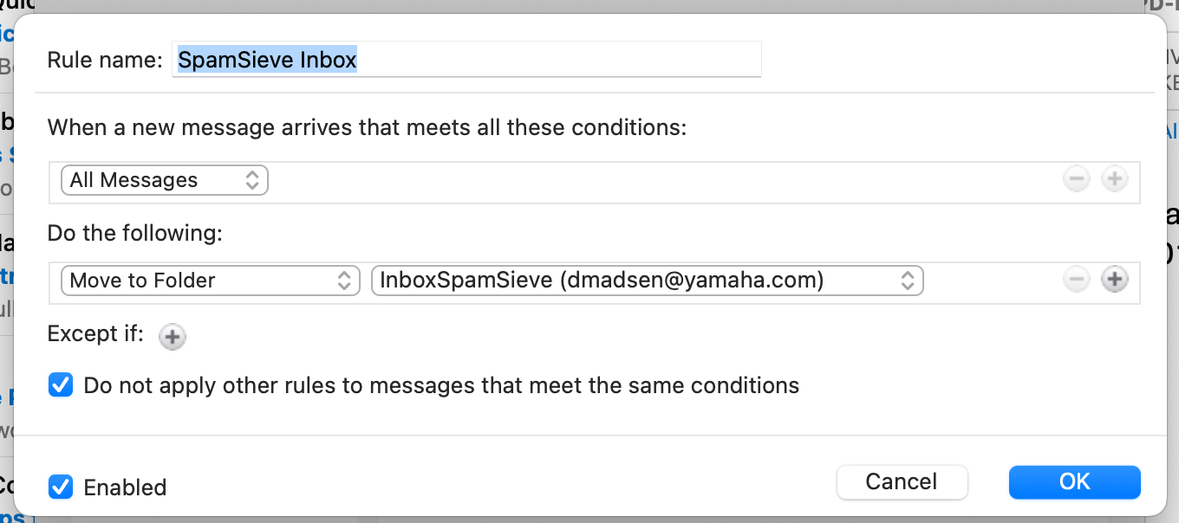
Task: Choose a different folder than InboxSpamSieve
Action: (647, 281)
